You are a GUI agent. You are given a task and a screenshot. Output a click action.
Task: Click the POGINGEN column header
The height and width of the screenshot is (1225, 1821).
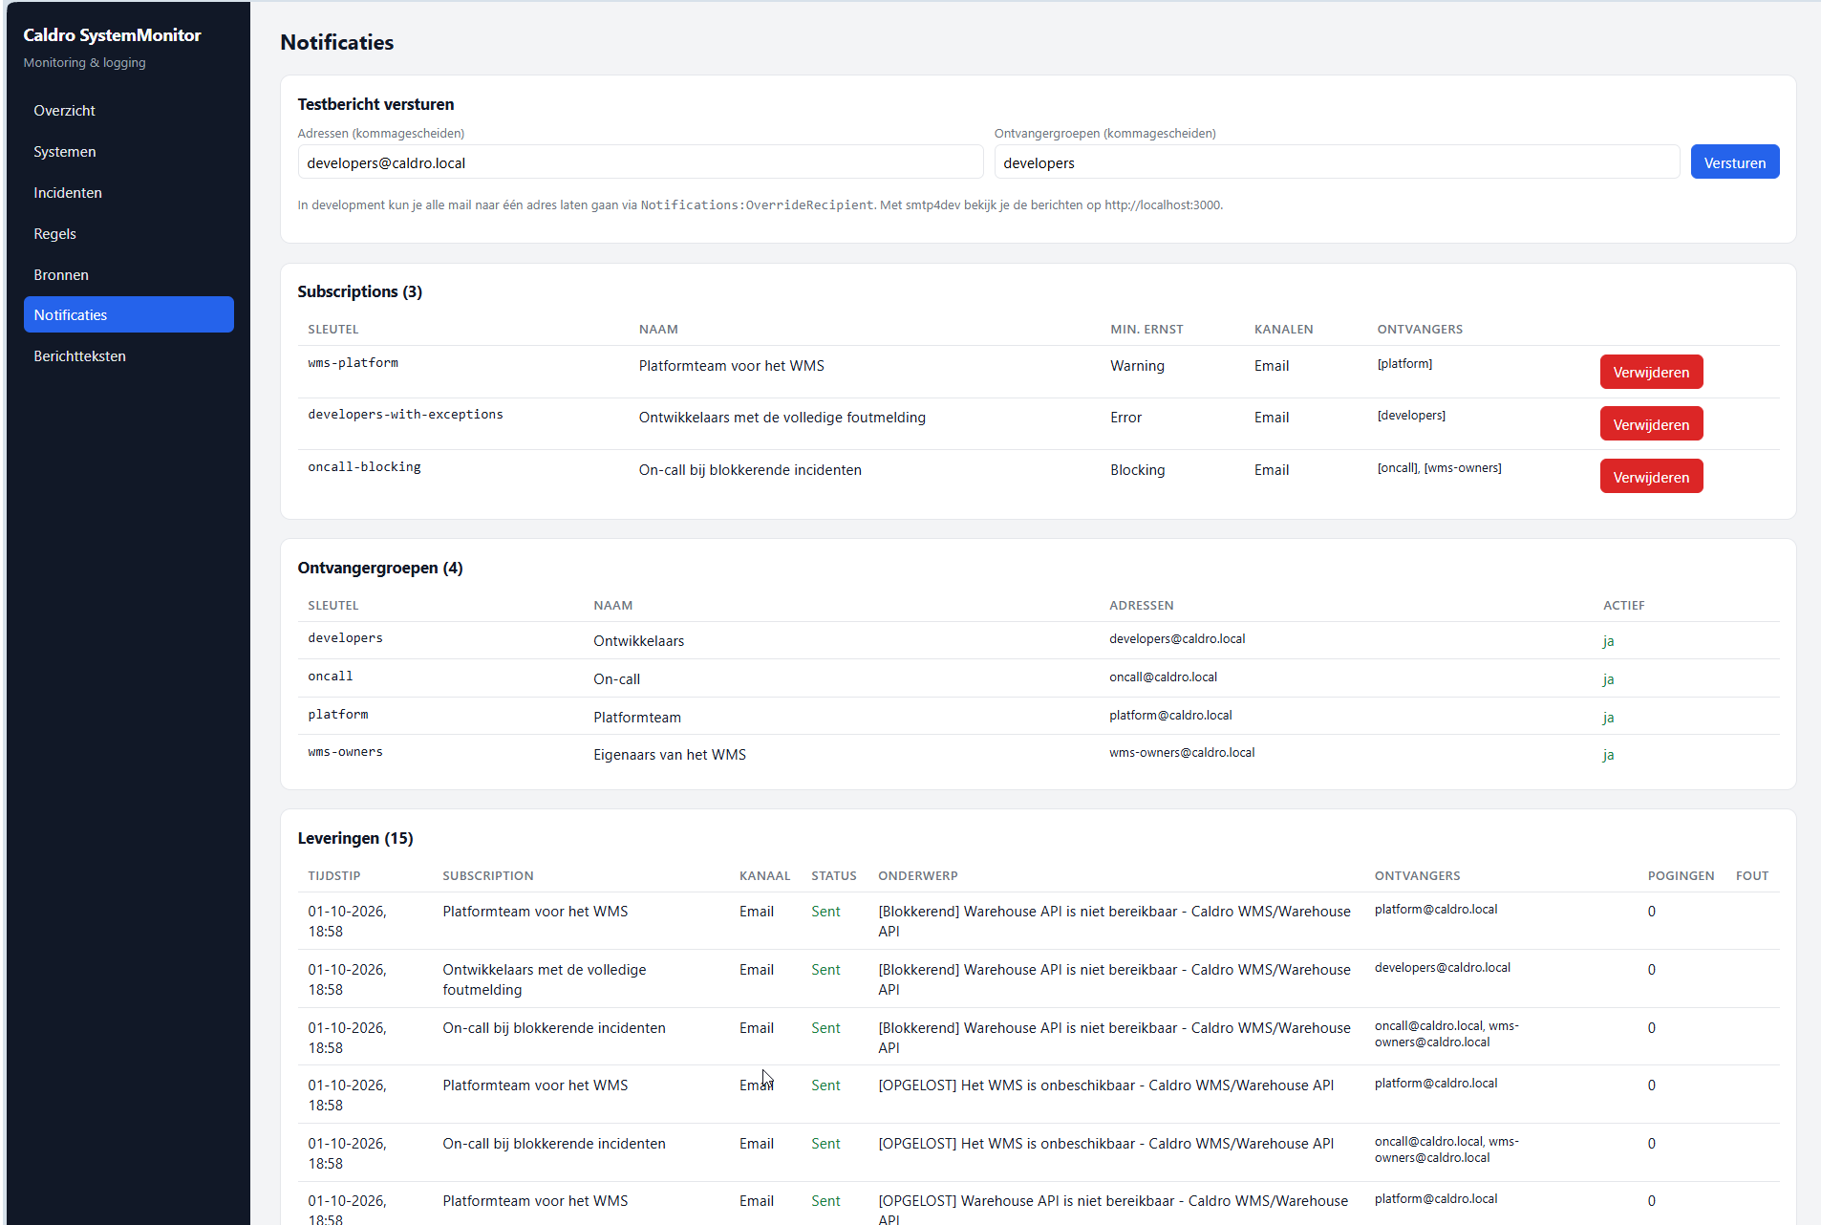click(1681, 876)
